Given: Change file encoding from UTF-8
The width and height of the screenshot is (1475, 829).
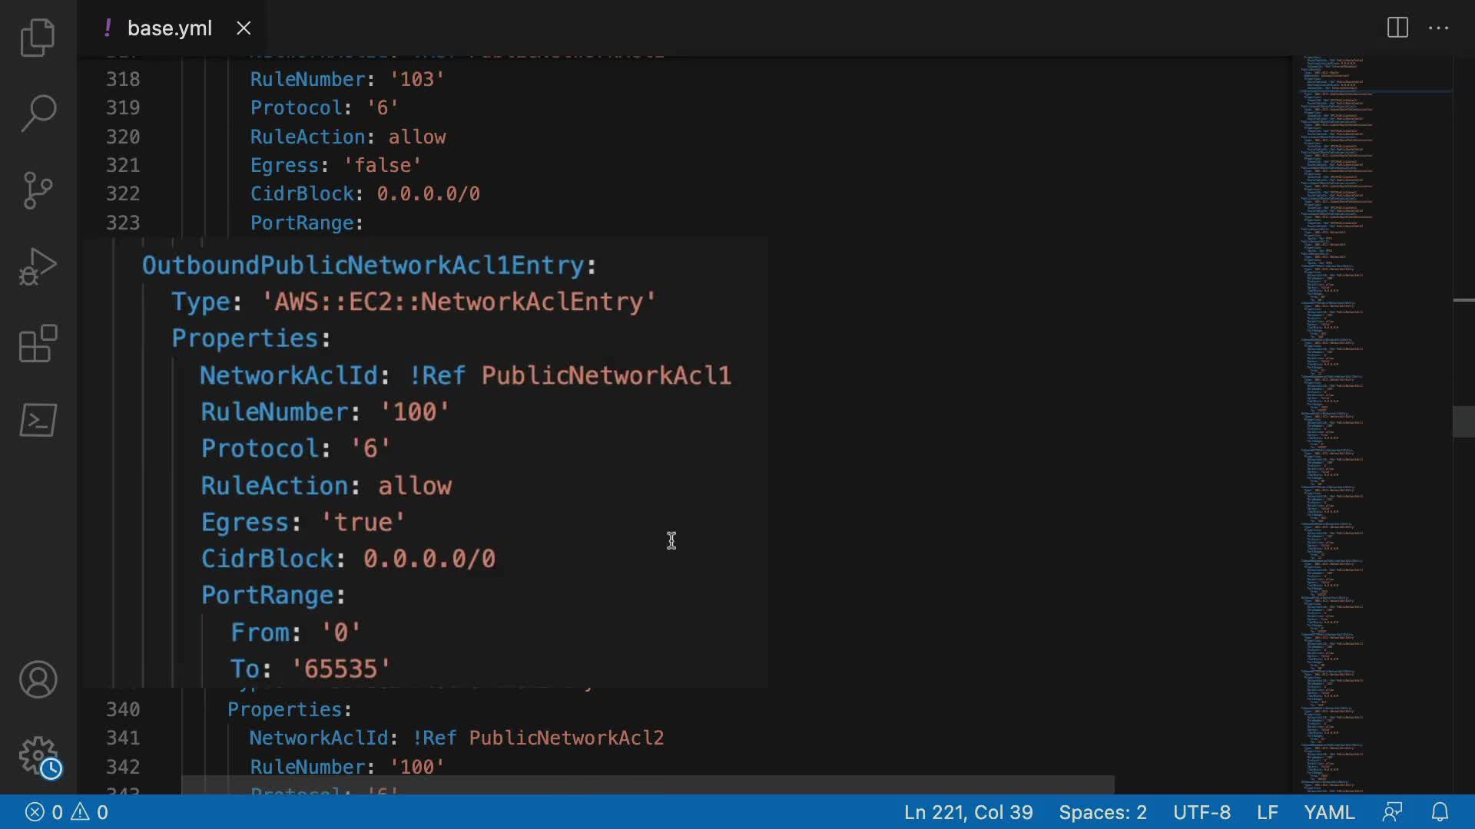Looking at the screenshot, I should coord(1202,812).
